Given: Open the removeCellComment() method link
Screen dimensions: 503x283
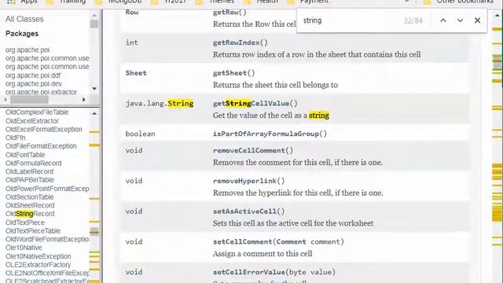Looking at the screenshot, I should (253, 150).
